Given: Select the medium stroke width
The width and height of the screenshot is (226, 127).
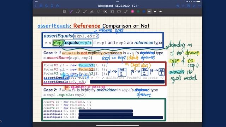Looking at the screenshot, I should tap(155, 12).
